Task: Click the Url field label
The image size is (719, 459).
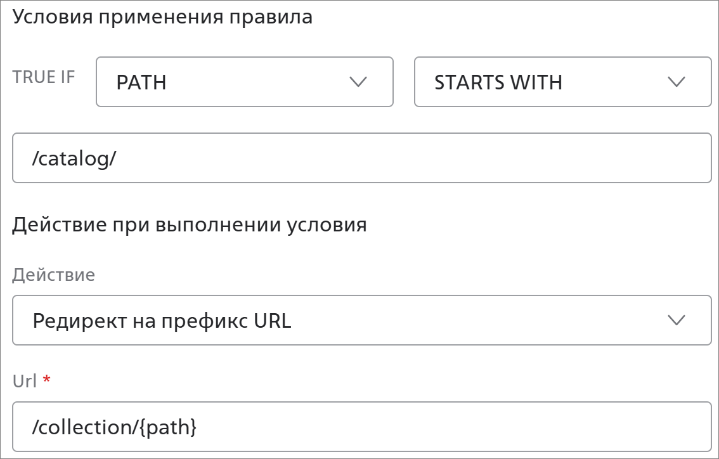Action: click(x=25, y=381)
